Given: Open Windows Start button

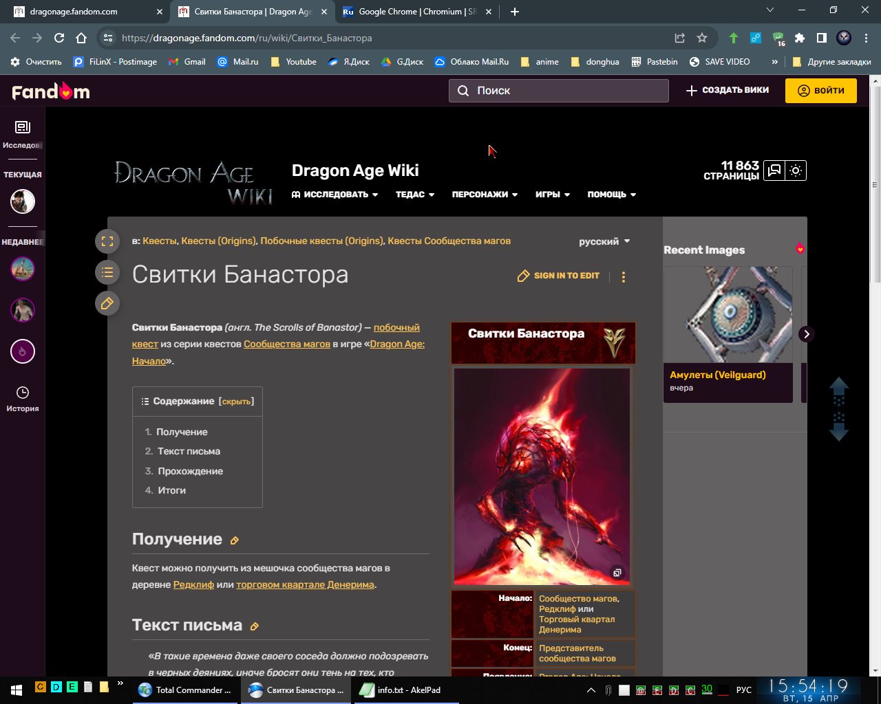Looking at the screenshot, I should click(17, 690).
